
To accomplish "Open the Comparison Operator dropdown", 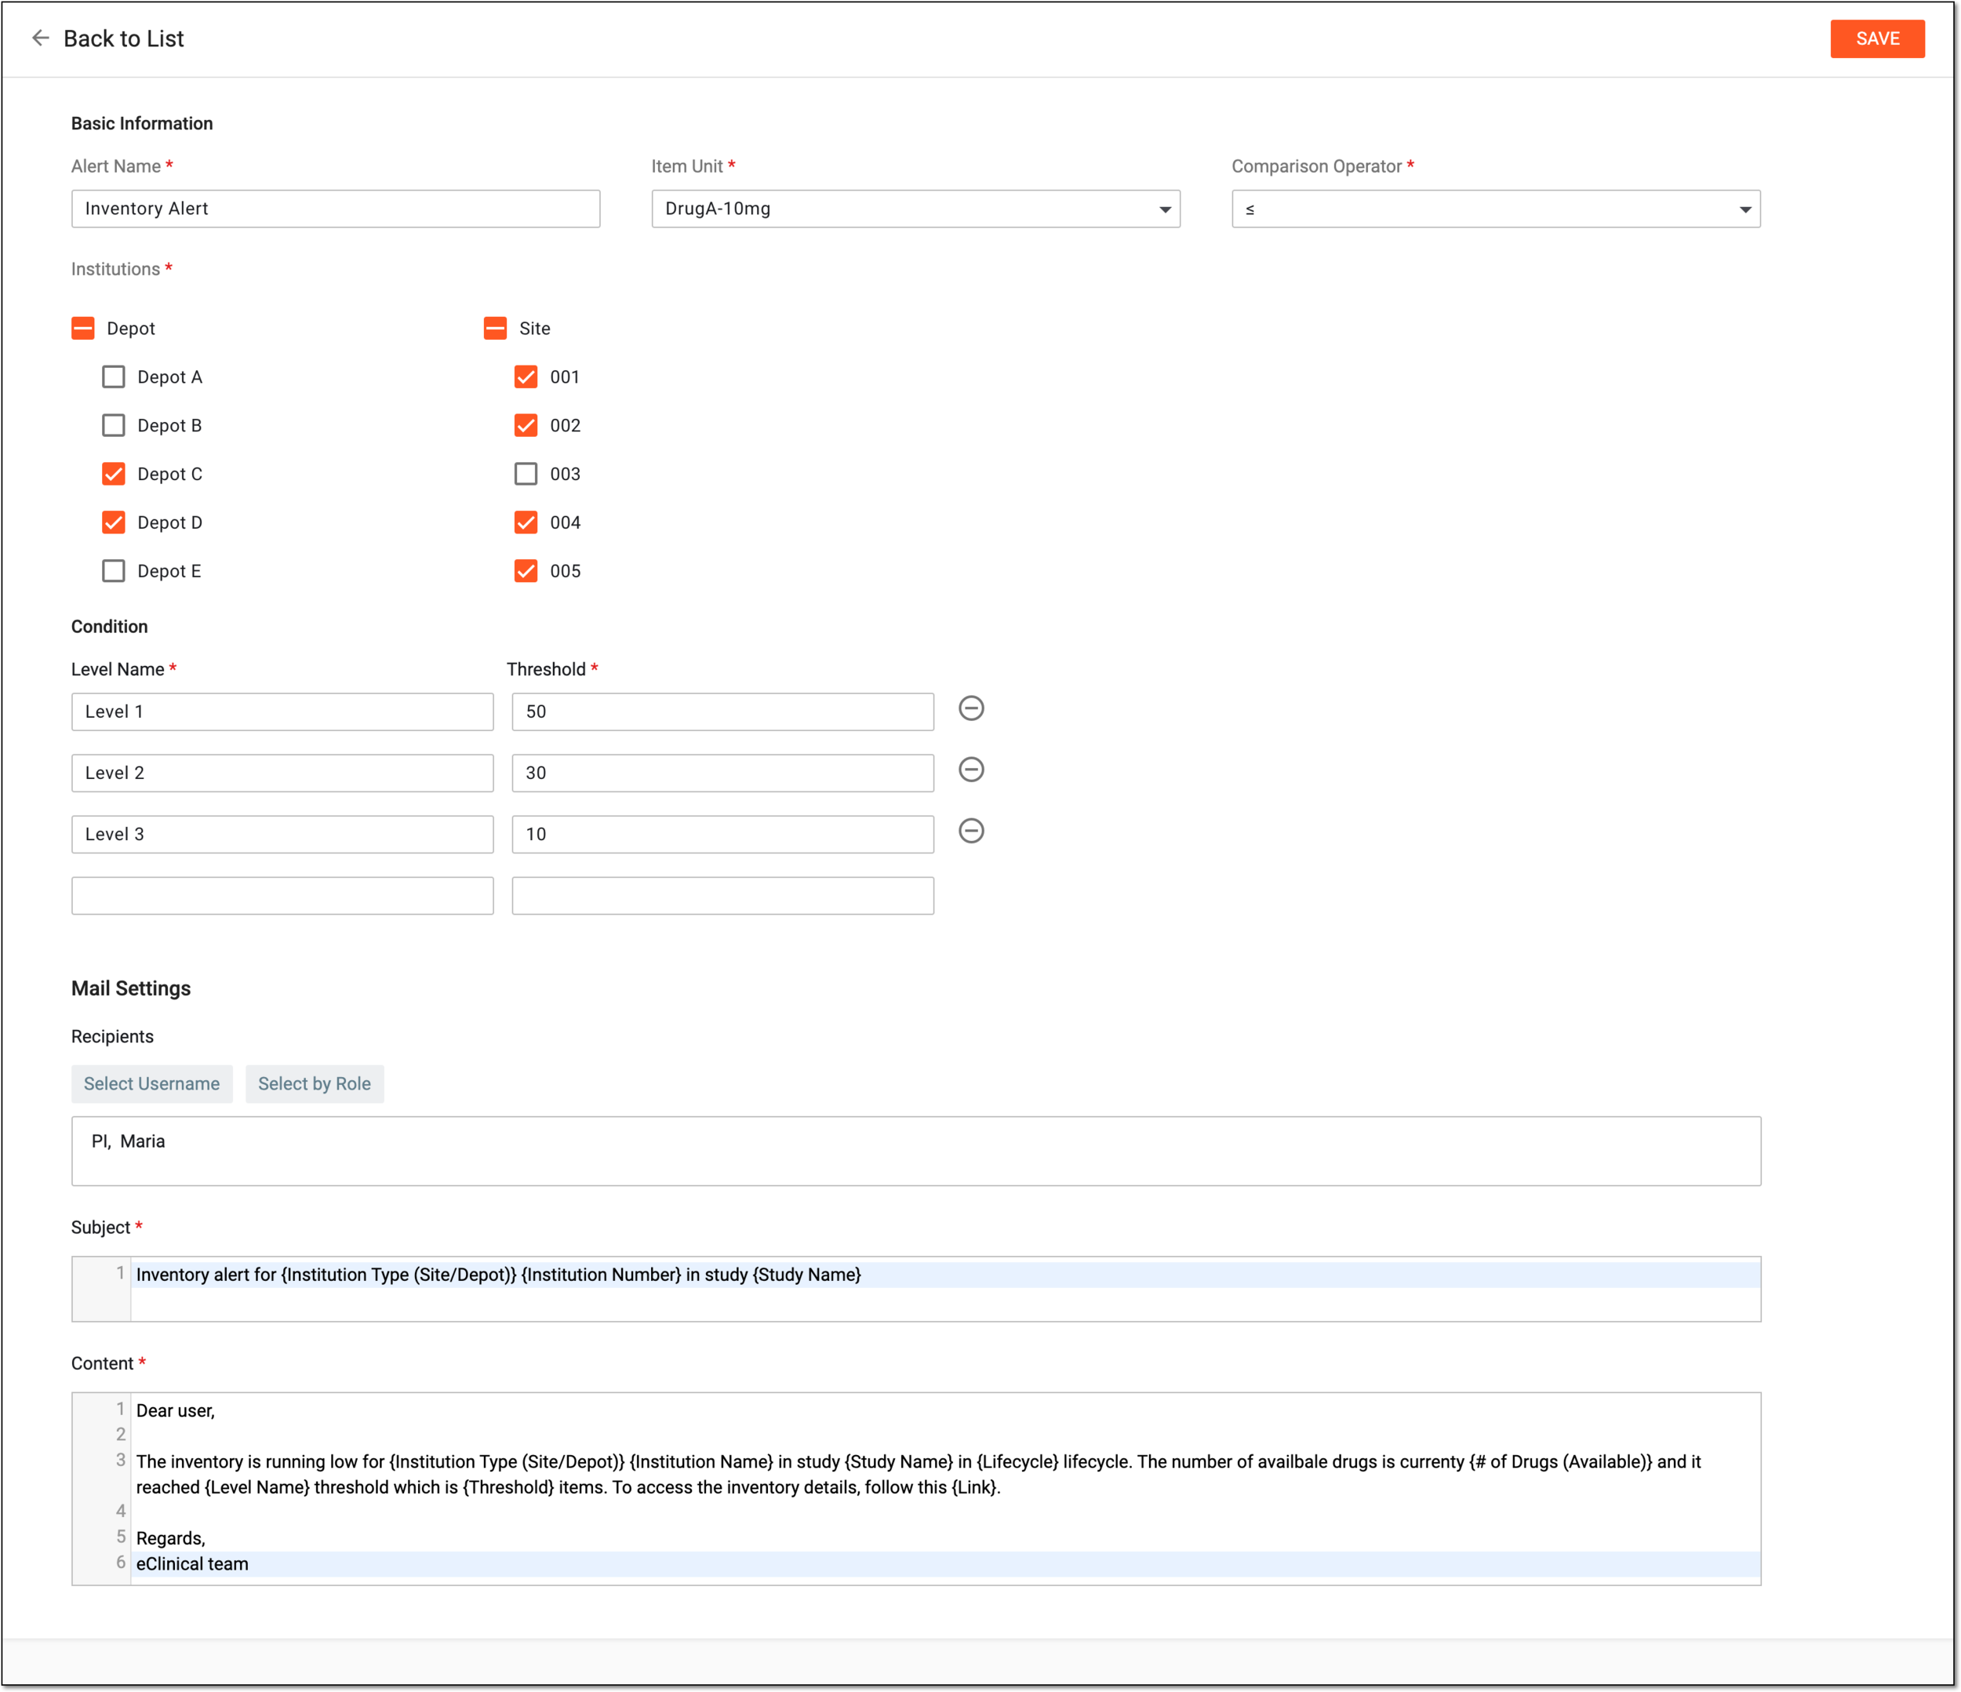I will point(1495,209).
